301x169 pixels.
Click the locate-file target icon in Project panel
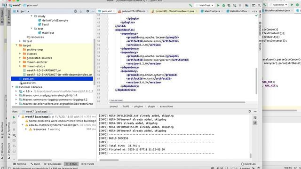(x=75, y=11)
